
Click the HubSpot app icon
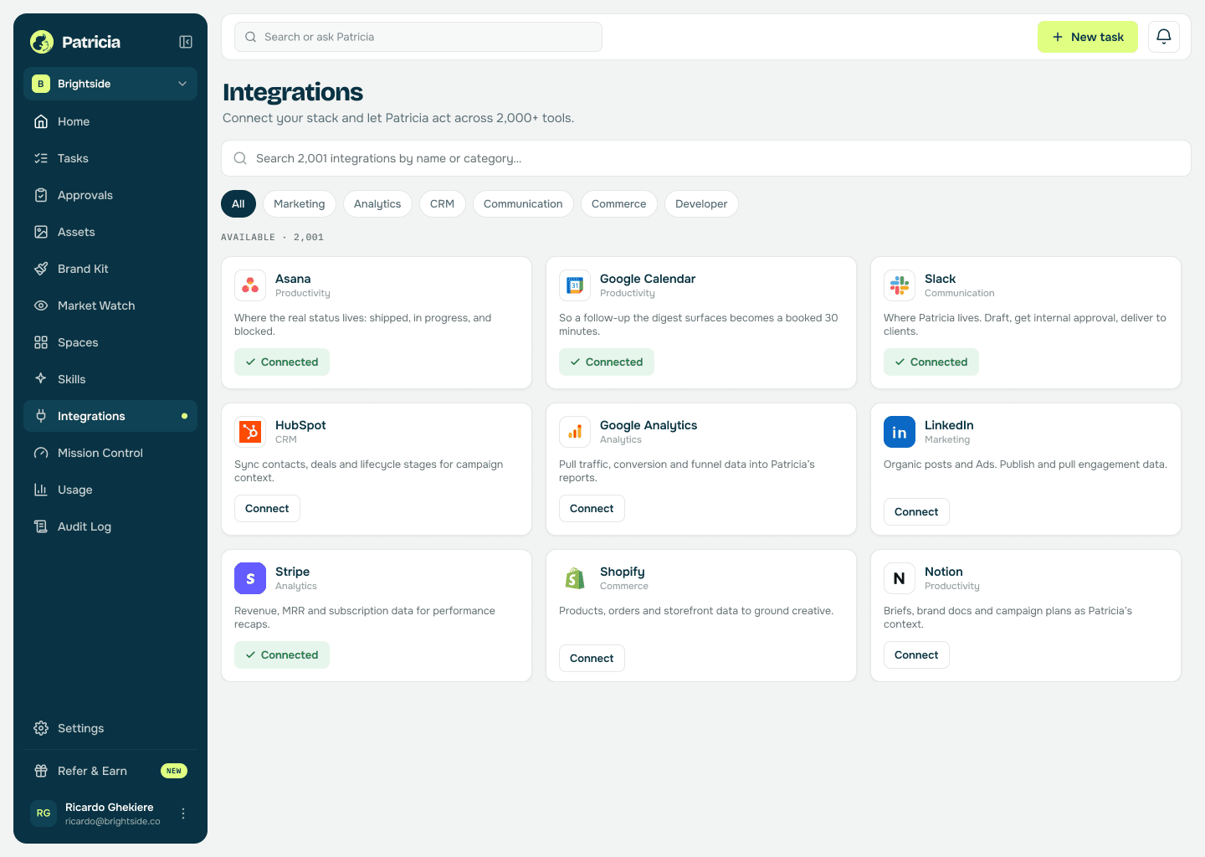[250, 432]
